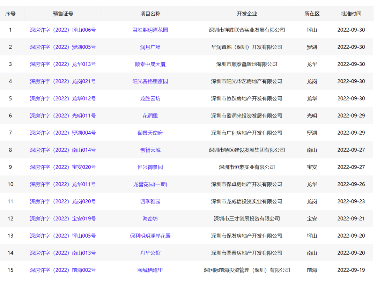Open project 君胜熙玥湾花园
Viewport: 377px width, 282px height.
point(150,30)
